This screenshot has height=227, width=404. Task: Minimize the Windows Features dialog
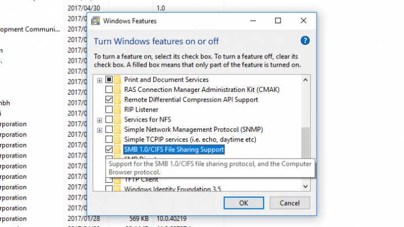(253, 21)
